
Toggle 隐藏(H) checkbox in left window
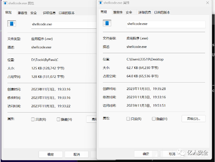coord(58,119)
